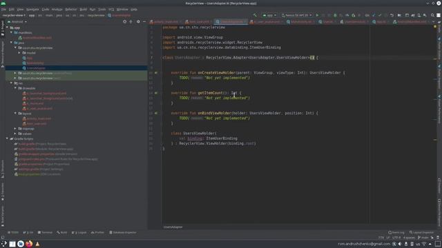
Task: Click the 'recyclerview' breadcrumb in navigation bar
Action: coord(96,15)
